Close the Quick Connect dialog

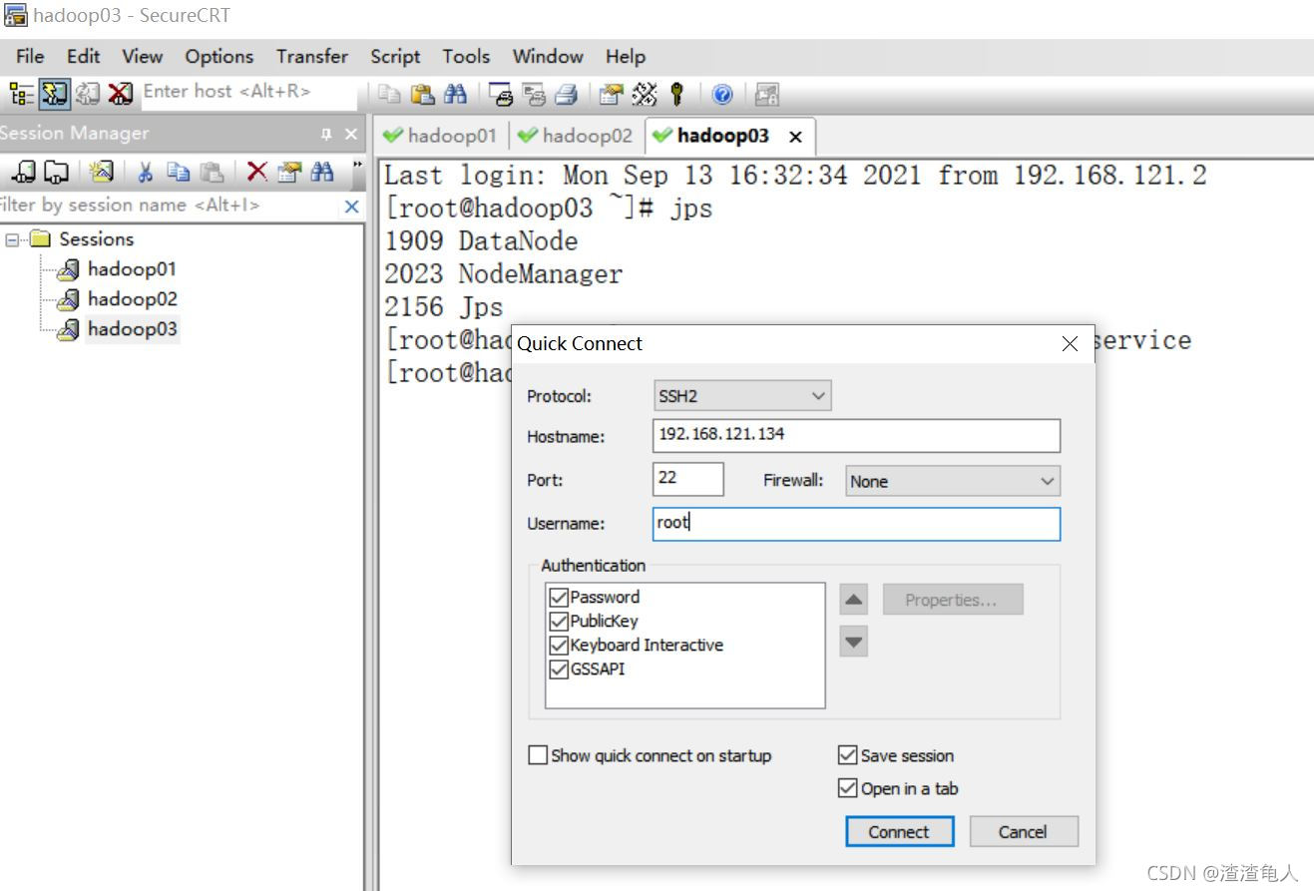[1071, 344]
